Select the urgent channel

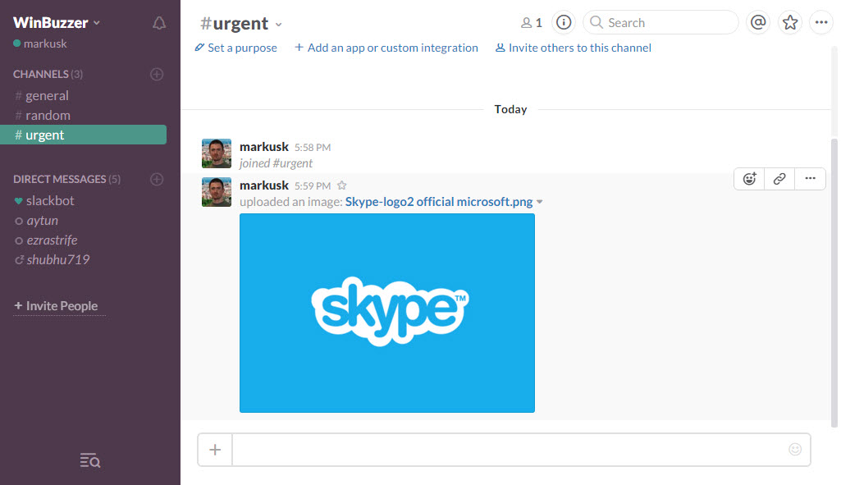tap(84, 135)
